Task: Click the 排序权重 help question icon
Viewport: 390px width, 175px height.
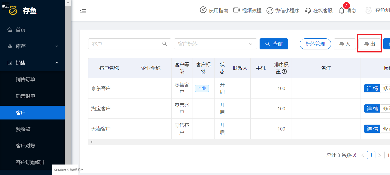Action: (284, 72)
